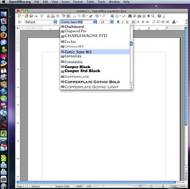Insert a hyperlink using the globe icon
Screen dimensions: 190x189
(112, 16)
